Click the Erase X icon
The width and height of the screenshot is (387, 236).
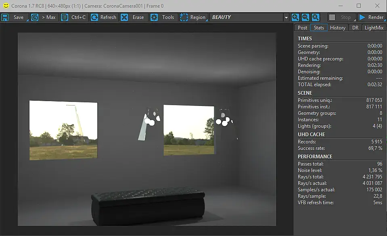pyautogui.click(x=124, y=17)
